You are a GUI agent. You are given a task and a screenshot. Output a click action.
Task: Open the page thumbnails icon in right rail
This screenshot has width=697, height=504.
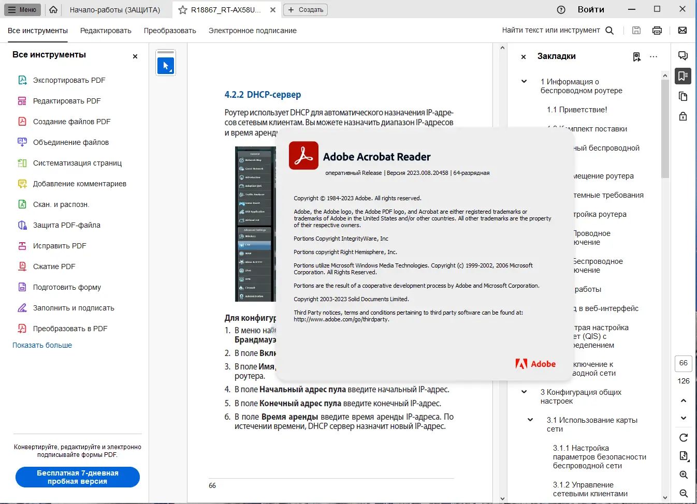(x=683, y=97)
